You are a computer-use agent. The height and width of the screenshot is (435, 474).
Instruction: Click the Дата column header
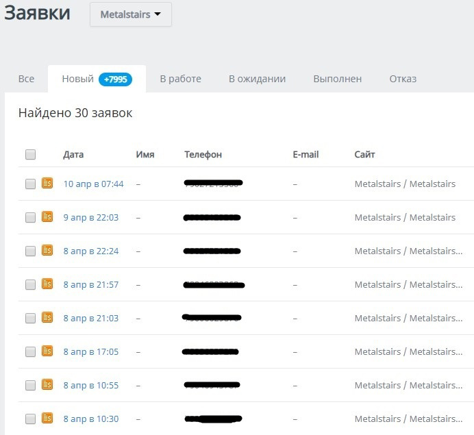tap(73, 154)
